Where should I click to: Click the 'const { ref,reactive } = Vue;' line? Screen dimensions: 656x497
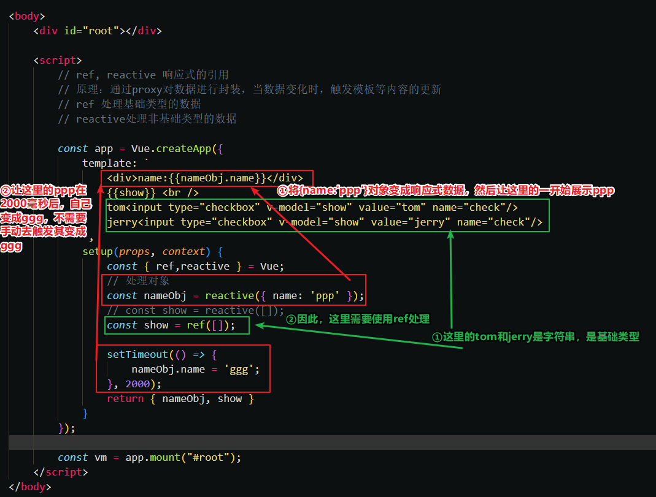point(195,266)
